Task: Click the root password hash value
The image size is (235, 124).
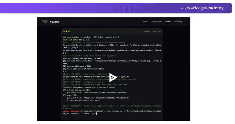Action: 106,98
